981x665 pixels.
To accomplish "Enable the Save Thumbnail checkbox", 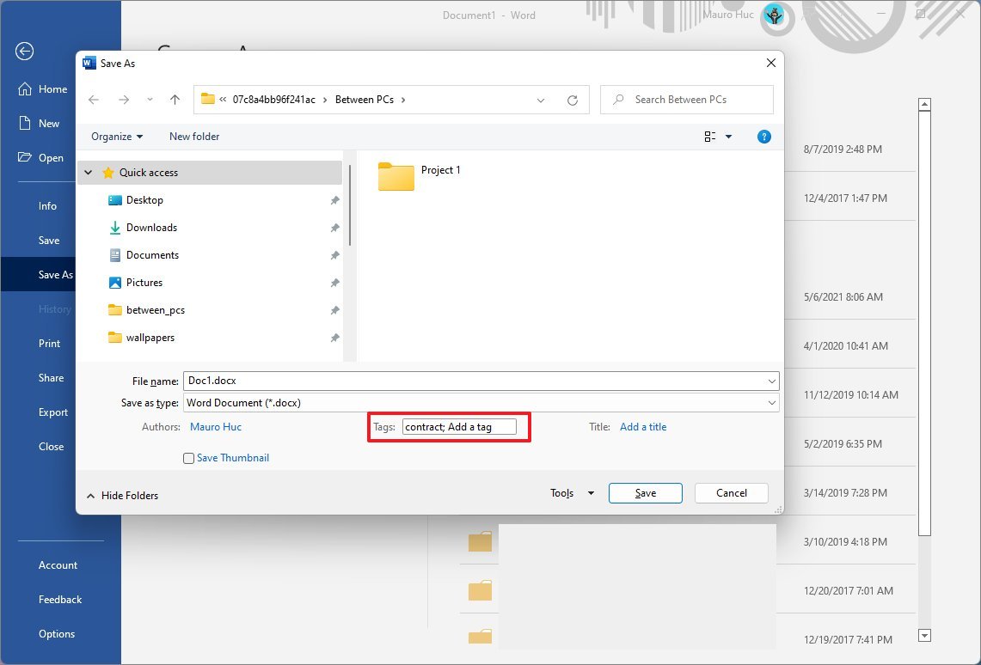I will (x=188, y=458).
